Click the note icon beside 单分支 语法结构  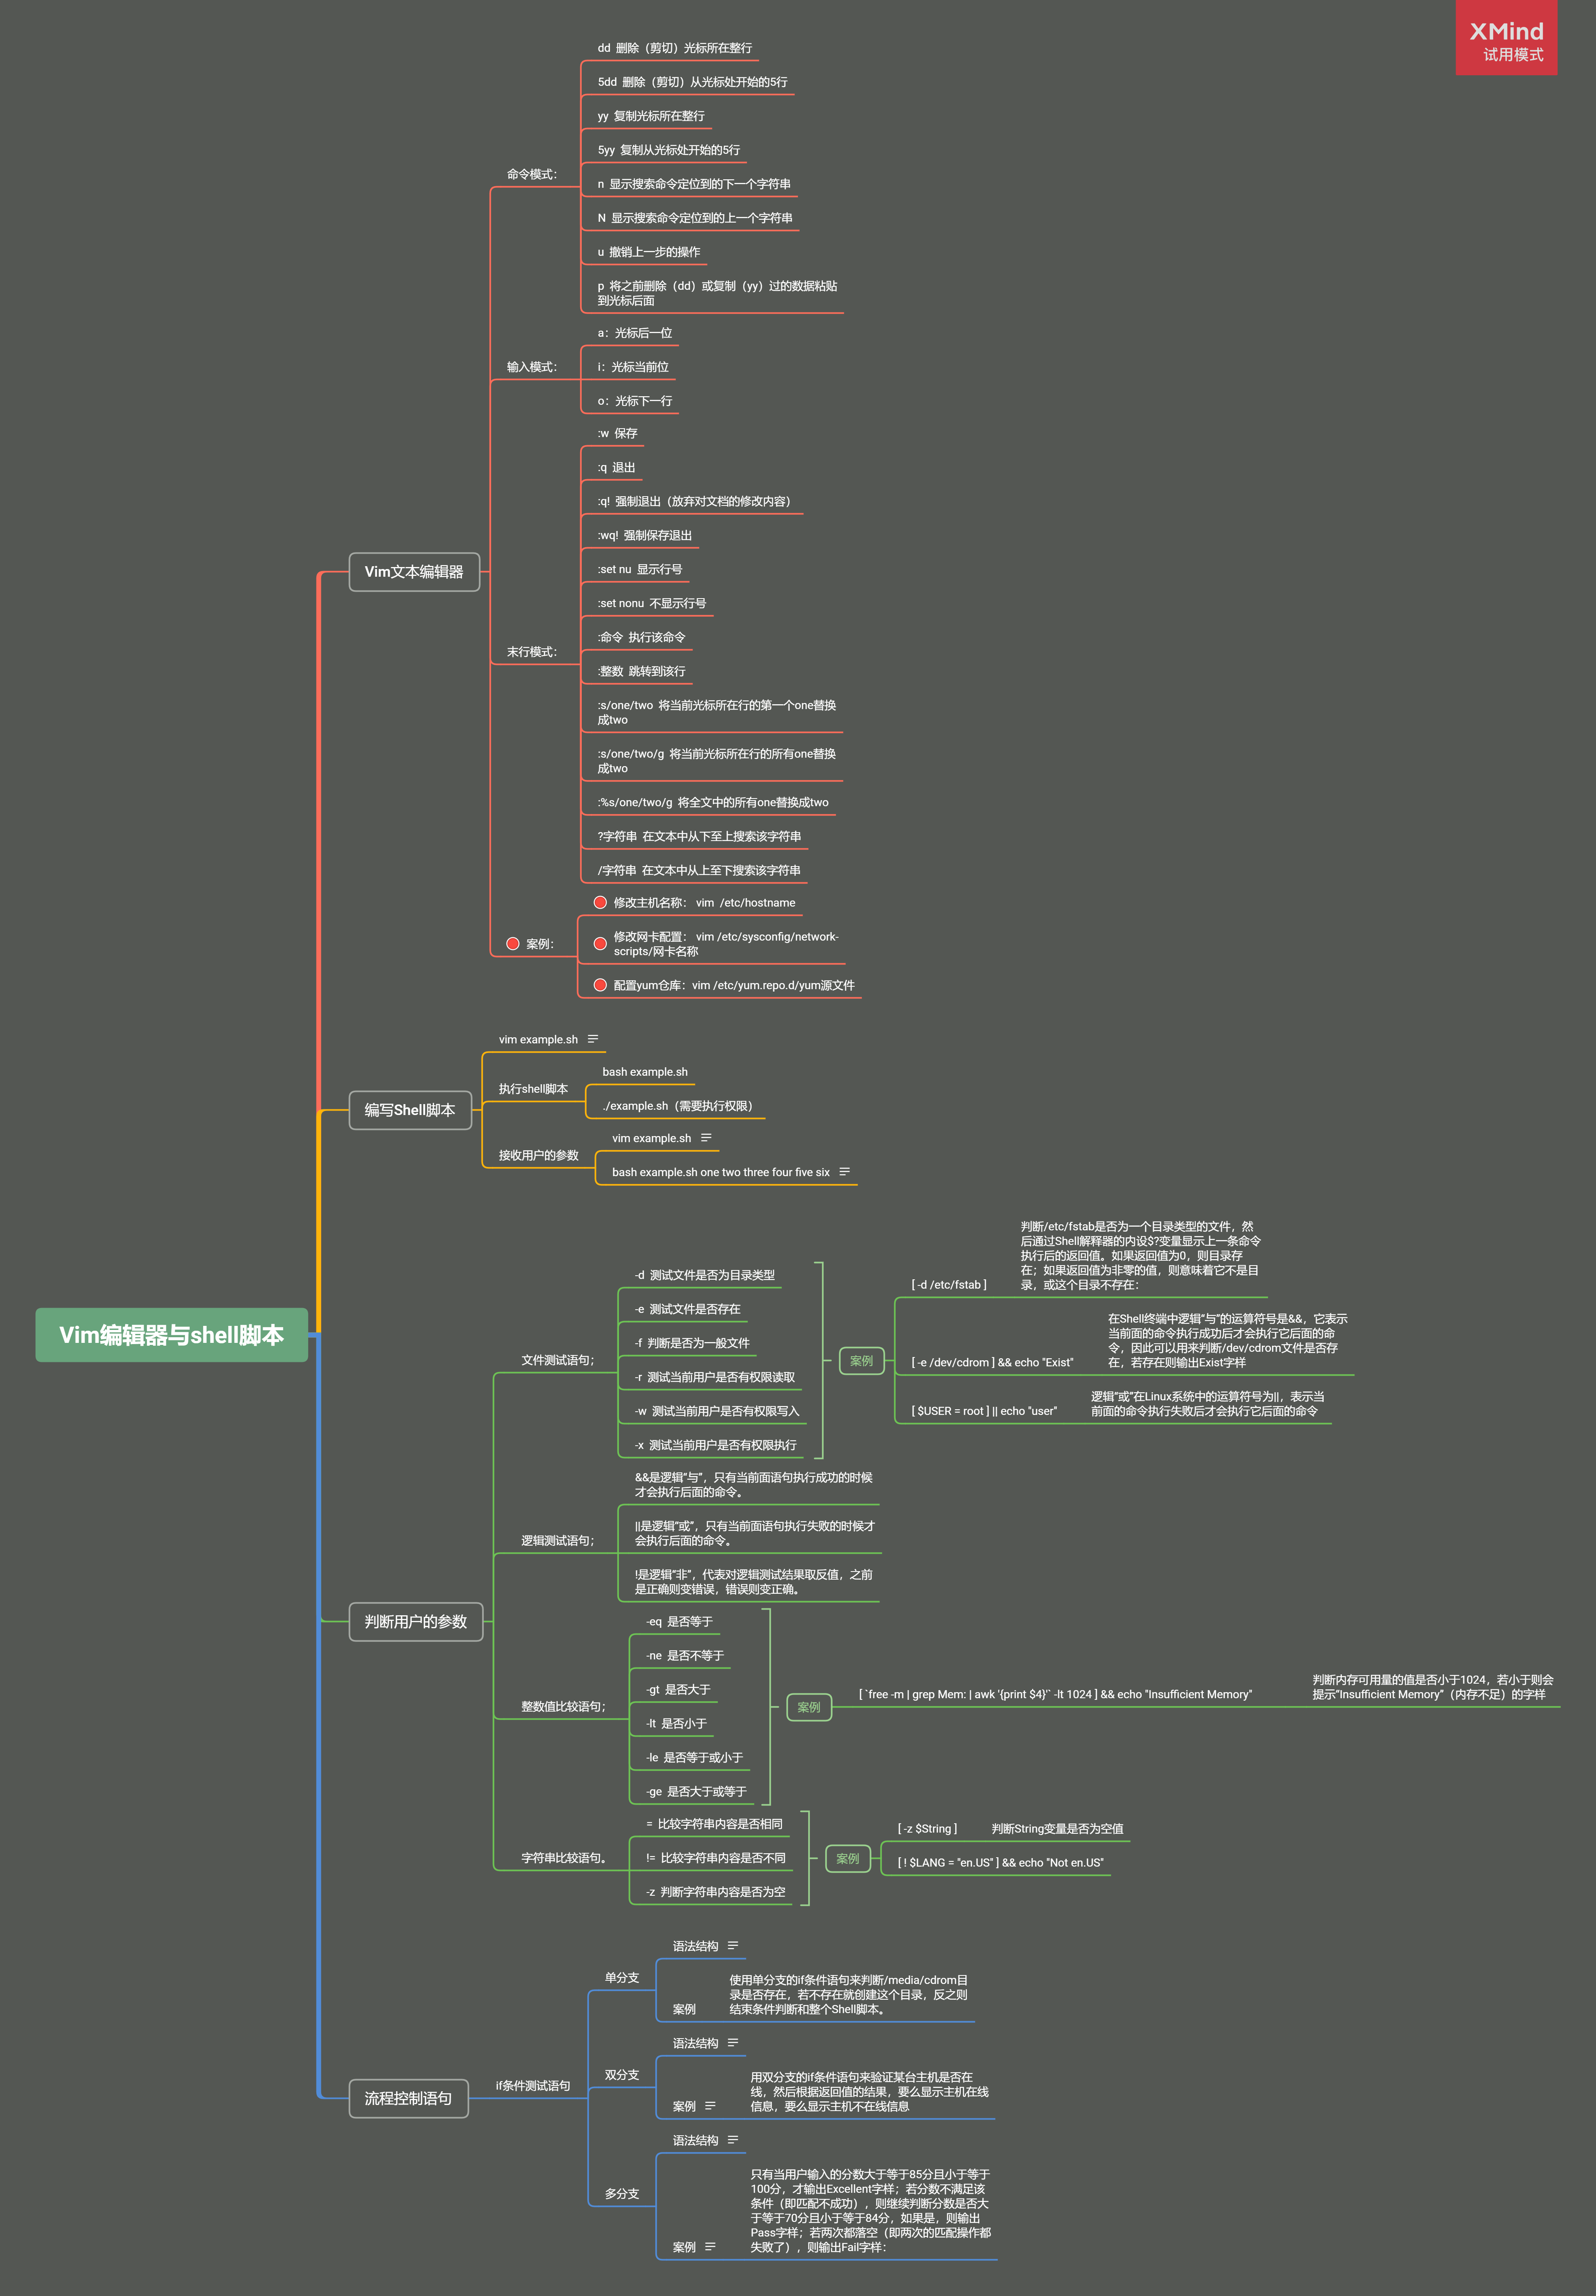(733, 1946)
